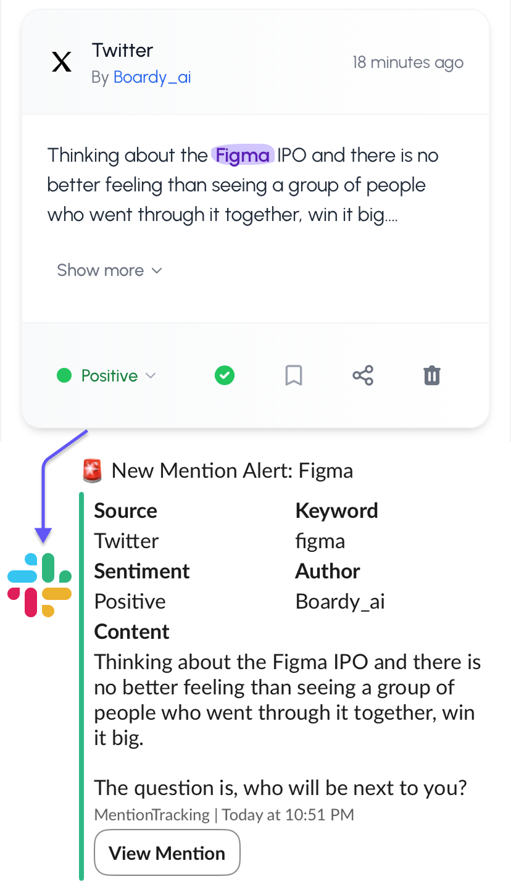Follow the Boardy_ai profile link

pos(152,77)
